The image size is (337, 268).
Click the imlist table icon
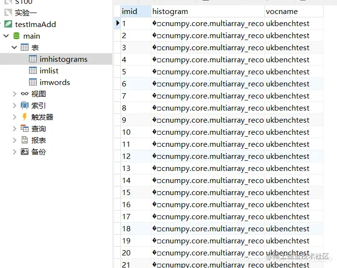(x=33, y=71)
